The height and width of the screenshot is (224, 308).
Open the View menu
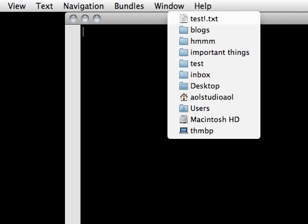click(x=17, y=6)
